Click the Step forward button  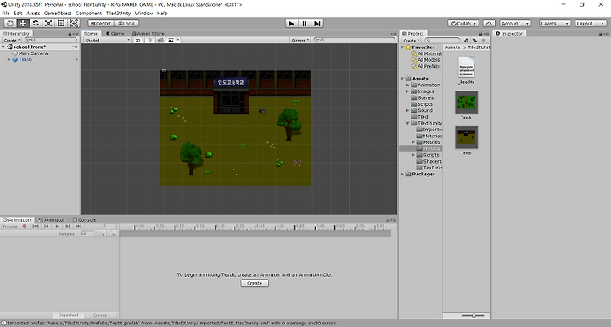[317, 24]
